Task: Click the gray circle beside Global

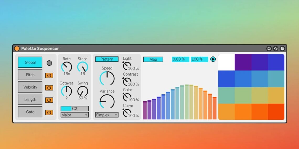Action: pyautogui.click(x=49, y=63)
